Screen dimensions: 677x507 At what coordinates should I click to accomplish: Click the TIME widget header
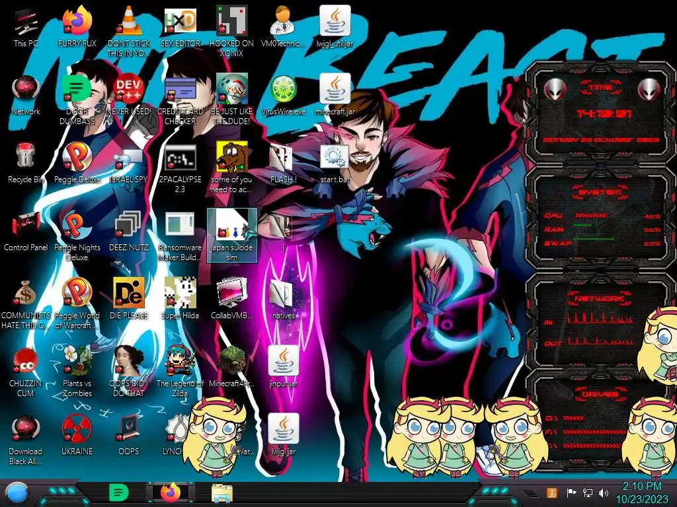point(600,88)
